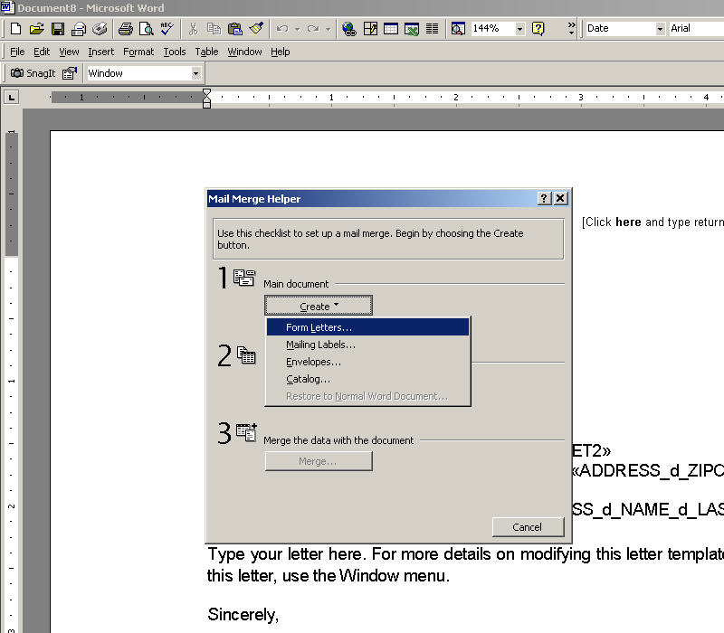Open the Style dropdown showing Date

tap(660, 29)
